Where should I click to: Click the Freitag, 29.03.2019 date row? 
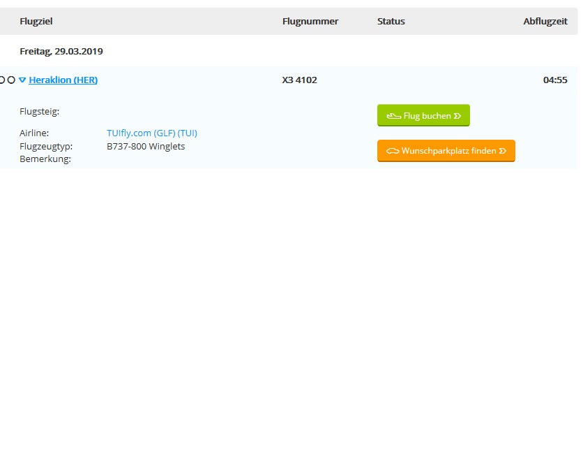(x=61, y=51)
